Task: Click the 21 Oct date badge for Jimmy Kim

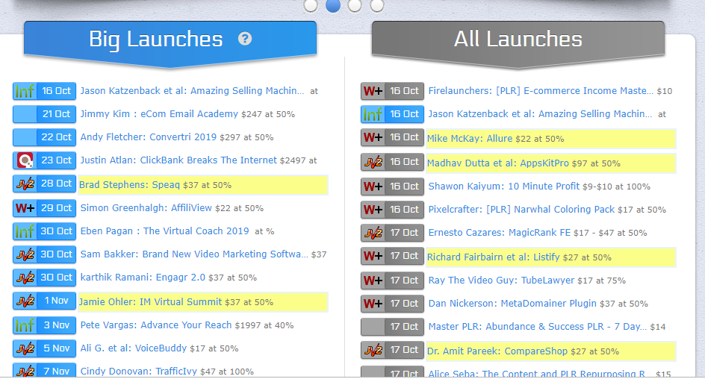Action: (x=56, y=114)
